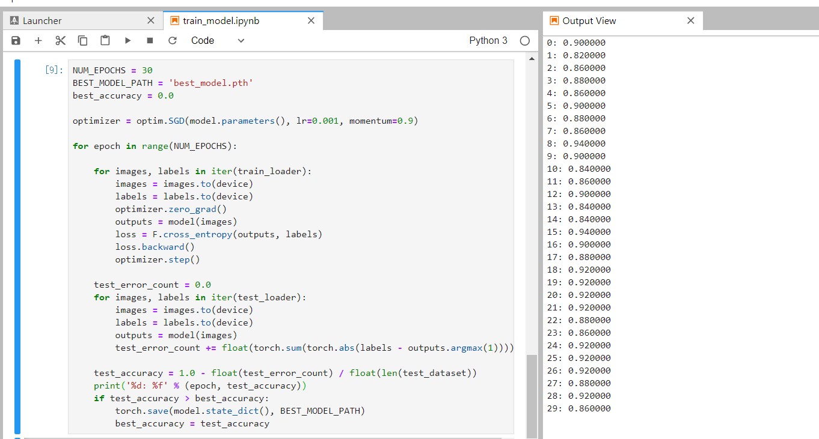Restart the kernel with the refresh icon
The height and width of the screenshot is (439, 819).
click(x=173, y=41)
